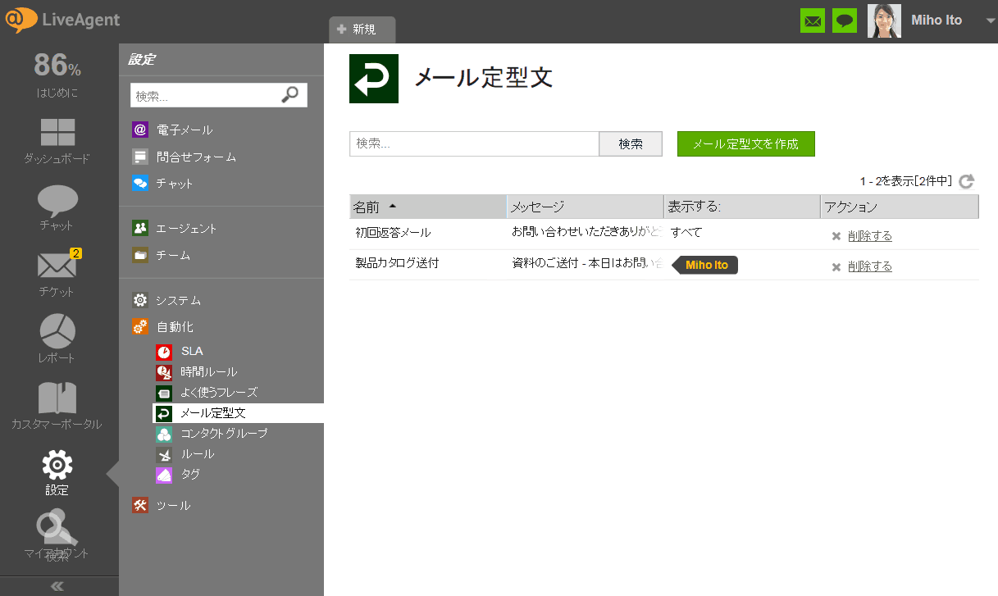Viewport: 998px width, 596px height.
Task: Click the メール定型文 page header icon
Action: [x=374, y=79]
